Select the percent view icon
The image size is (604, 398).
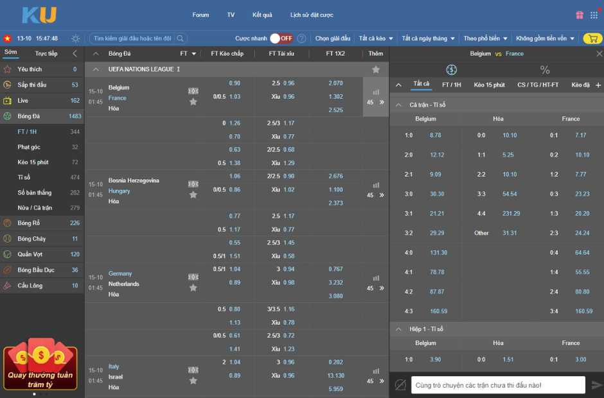pyautogui.click(x=545, y=70)
